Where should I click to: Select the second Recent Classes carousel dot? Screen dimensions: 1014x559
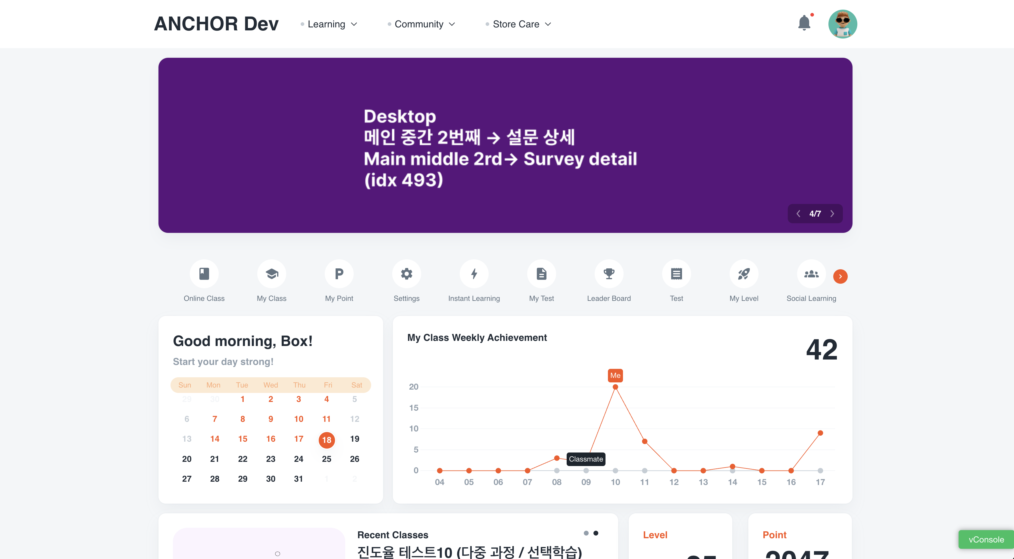pos(596,533)
